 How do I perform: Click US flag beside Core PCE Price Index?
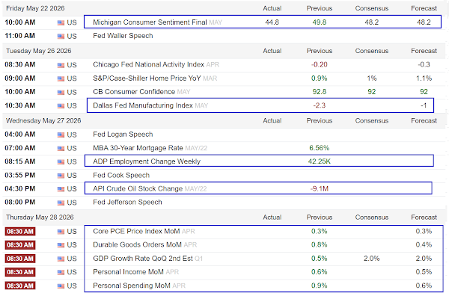click(x=61, y=232)
